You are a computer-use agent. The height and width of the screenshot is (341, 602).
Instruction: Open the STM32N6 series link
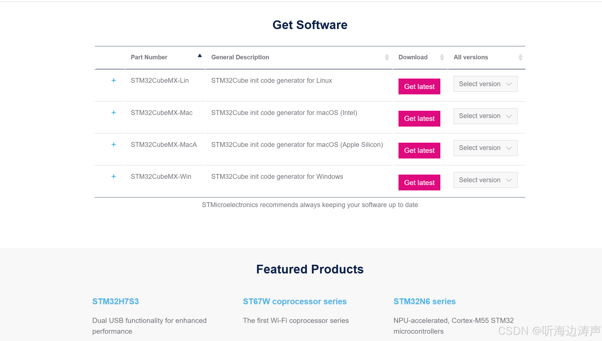pyautogui.click(x=425, y=301)
